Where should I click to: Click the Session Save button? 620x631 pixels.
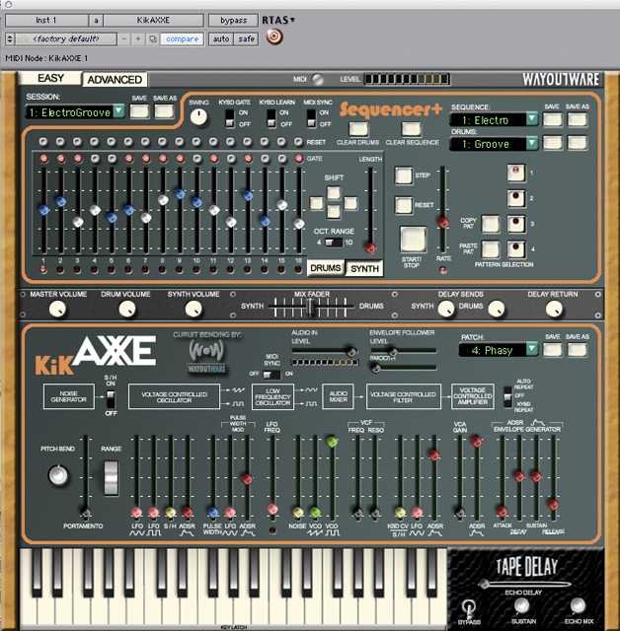(x=139, y=111)
